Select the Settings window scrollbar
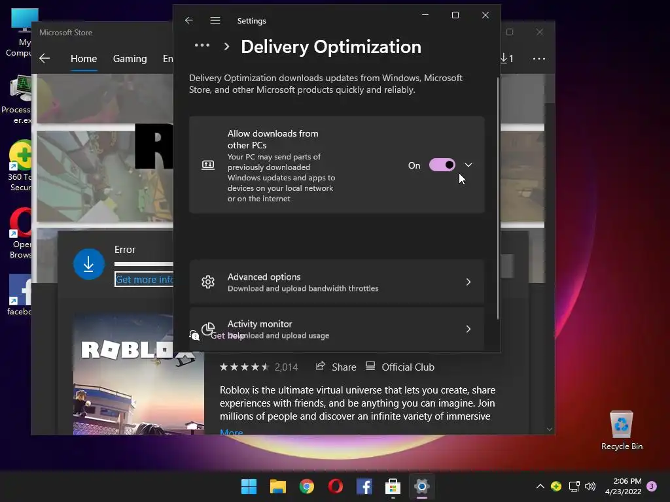Screen dimensions: 670x502 point(498,199)
